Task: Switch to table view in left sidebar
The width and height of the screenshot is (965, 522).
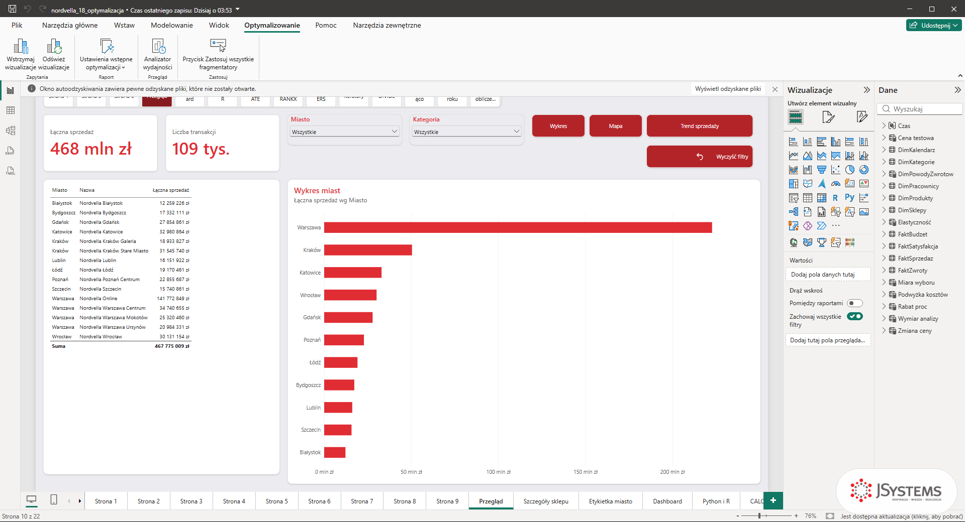Action: coord(11,110)
